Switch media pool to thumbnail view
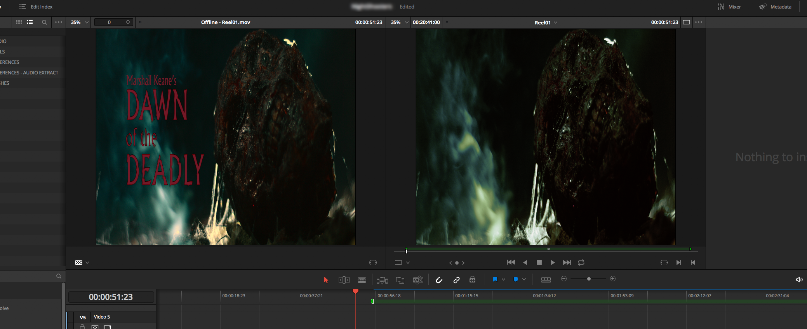Screen dimensions: 807x329 click(19, 22)
